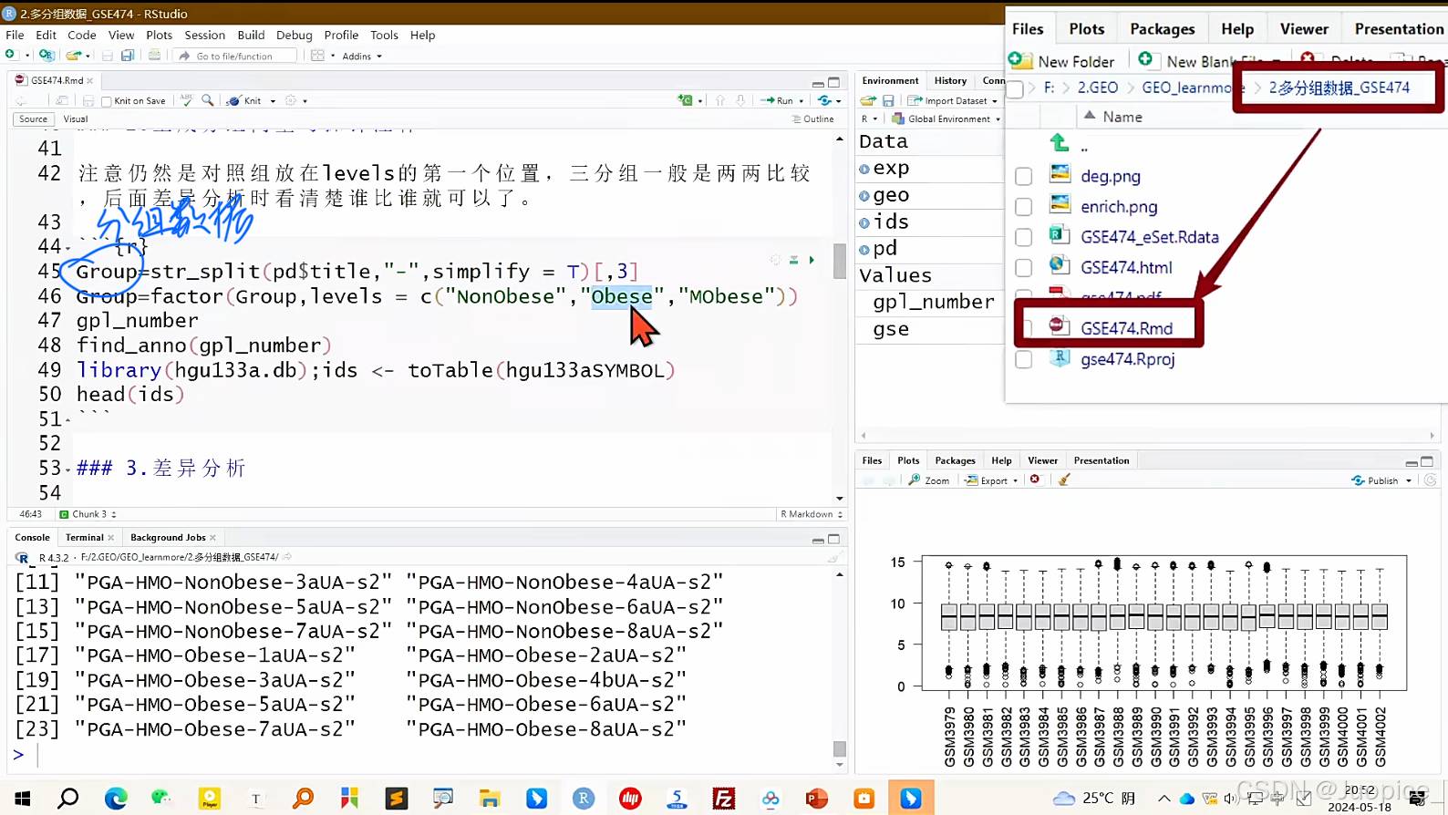Image resolution: width=1448 pixels, height=815 pixels.
Task: Click the Clear all plots broom icon
Action: click(x=1063, y=480)
